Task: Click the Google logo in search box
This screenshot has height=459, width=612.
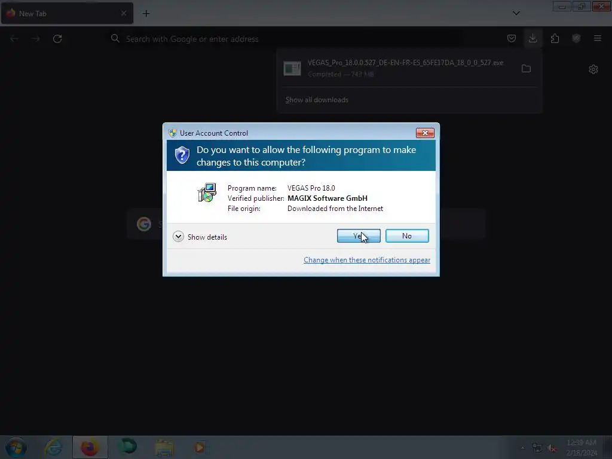Action: (x=144, y=224)
